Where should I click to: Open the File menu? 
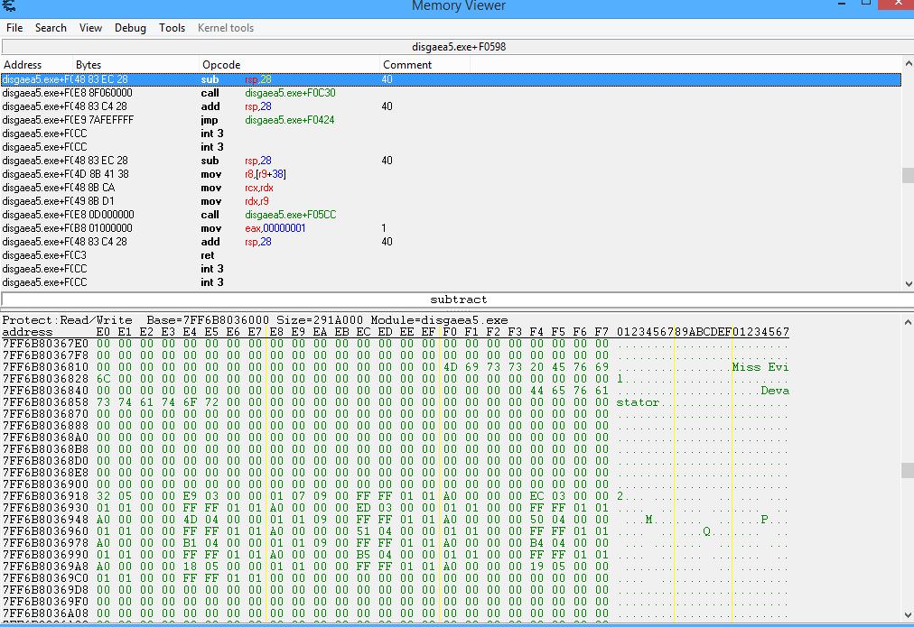pos(14,28)
